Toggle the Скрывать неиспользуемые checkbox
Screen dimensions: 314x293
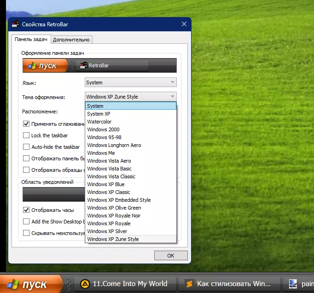26,233
